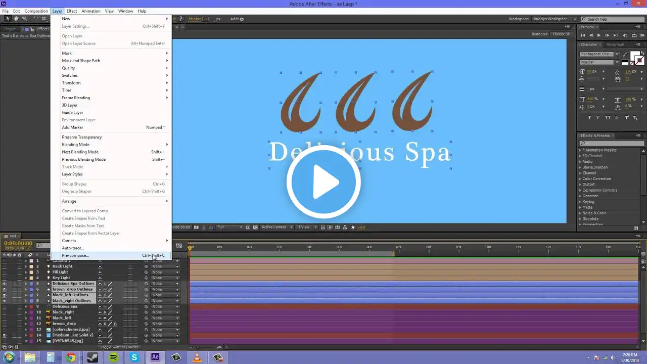The image size is (647, 364).
Task: Take a snapshot with the camera icon
Action: point(196,227)
